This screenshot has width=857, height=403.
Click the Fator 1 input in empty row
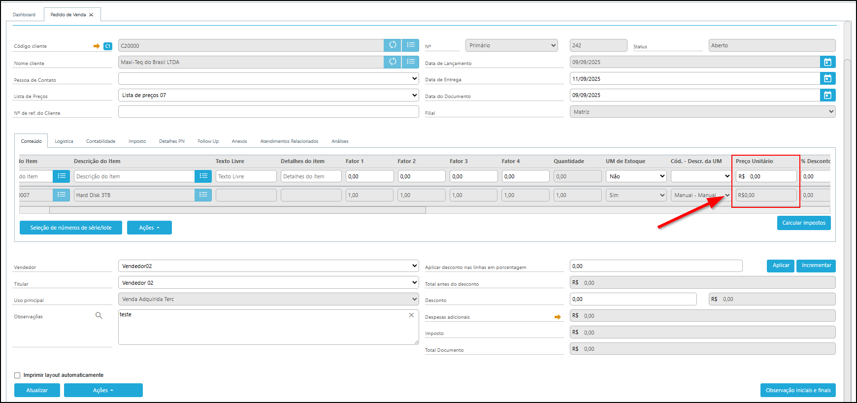click(x=370, y=176)
